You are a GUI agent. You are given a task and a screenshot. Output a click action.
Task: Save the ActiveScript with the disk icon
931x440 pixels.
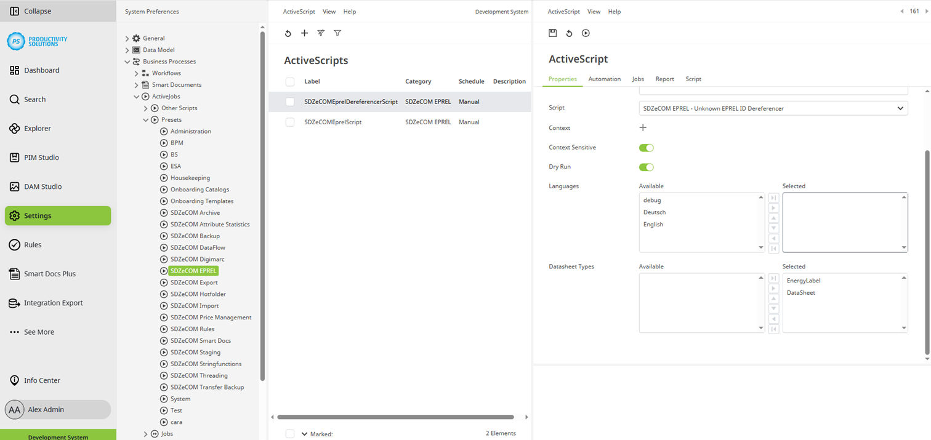[552, 33]
